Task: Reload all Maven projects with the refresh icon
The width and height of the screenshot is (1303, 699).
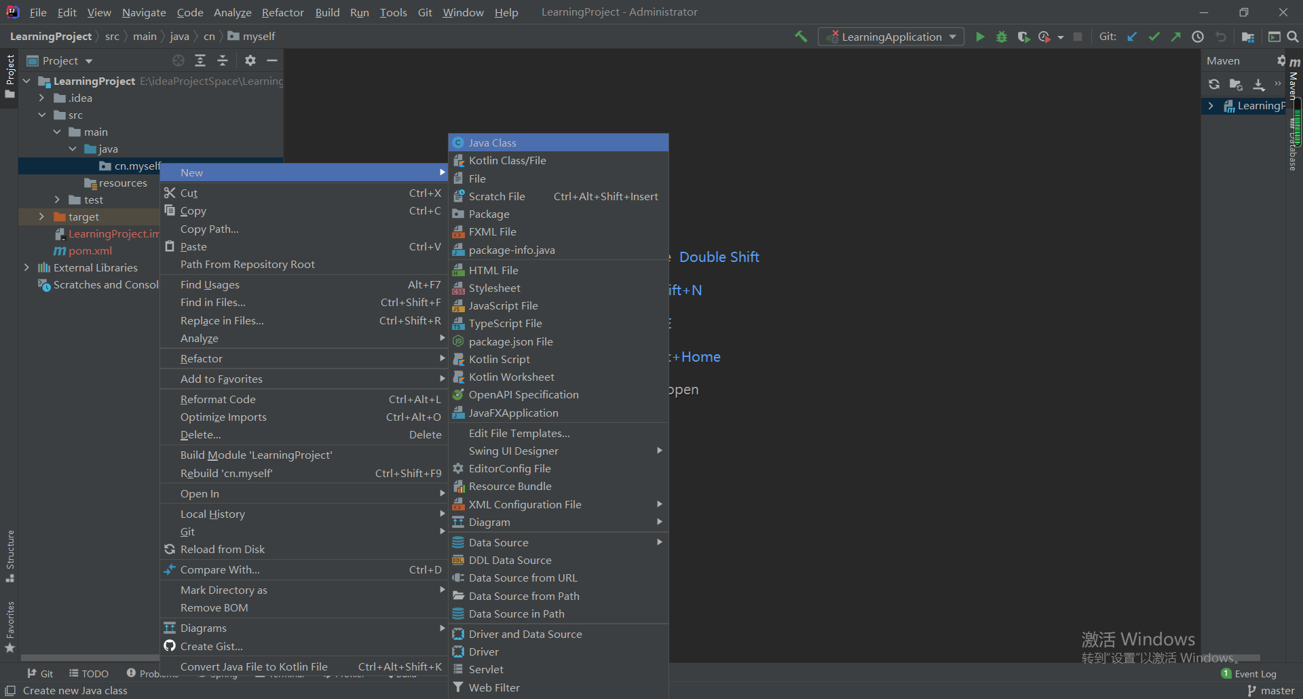Action: point(1214,84)
